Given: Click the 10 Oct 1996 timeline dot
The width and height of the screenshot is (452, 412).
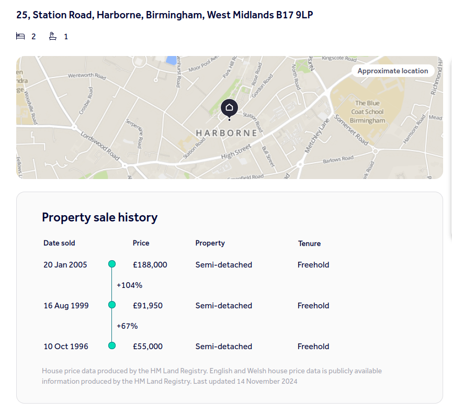Looking at the screenshot, I should (111, 346).
